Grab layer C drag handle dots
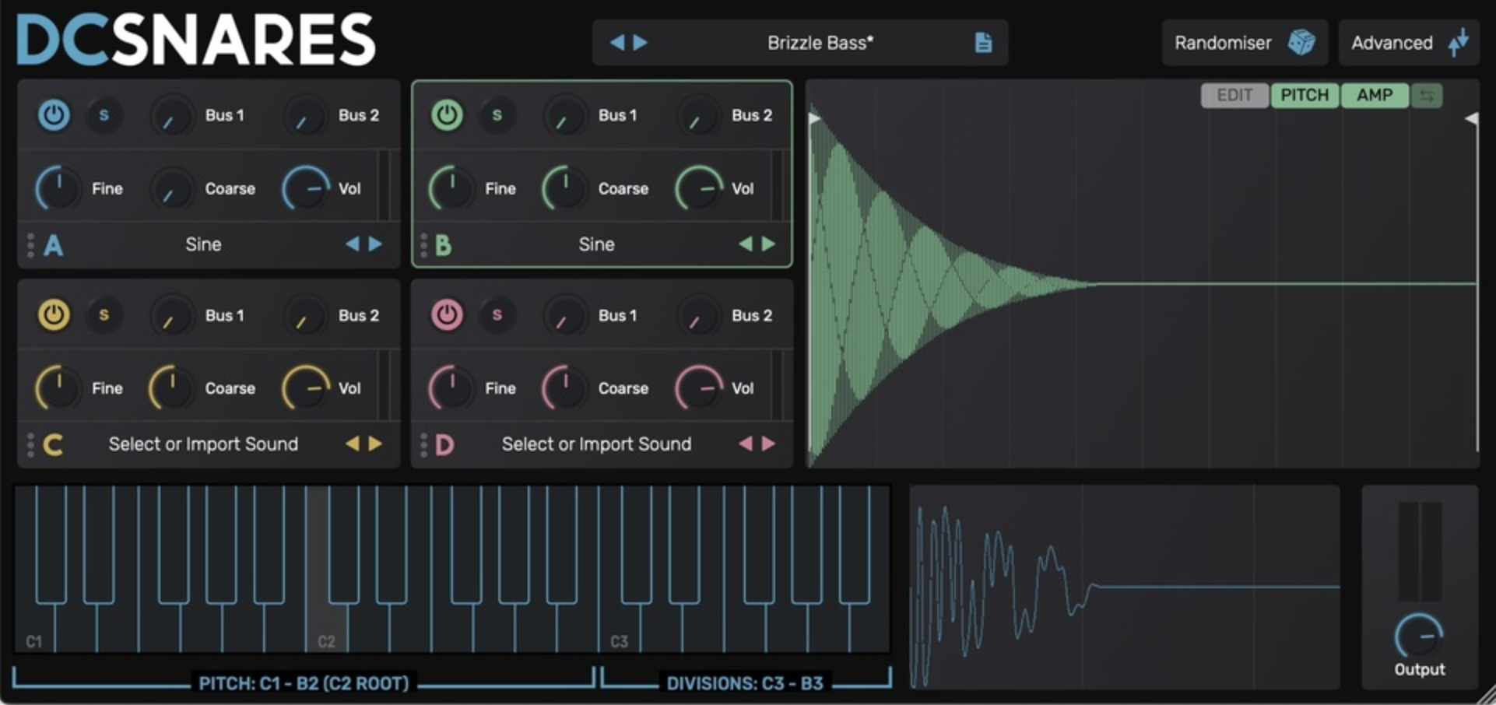The height and width of the screenshot is (705, 1496). pyautogui.click(x=30, y=444)
